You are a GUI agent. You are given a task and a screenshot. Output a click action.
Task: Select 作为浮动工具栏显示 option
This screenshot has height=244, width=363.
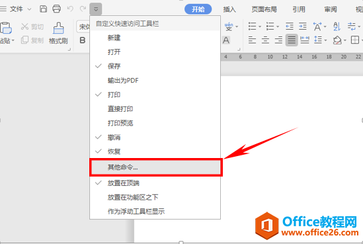pos(155,212)
